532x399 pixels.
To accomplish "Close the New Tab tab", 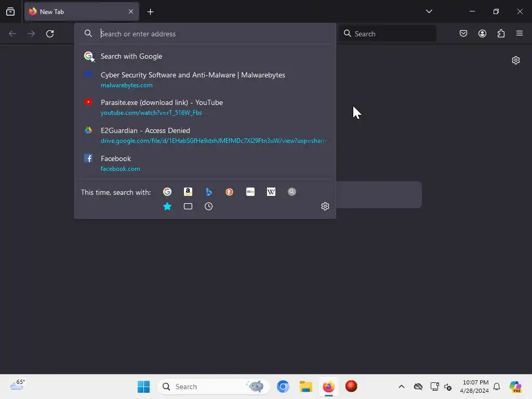I will [x=131, y=11].
